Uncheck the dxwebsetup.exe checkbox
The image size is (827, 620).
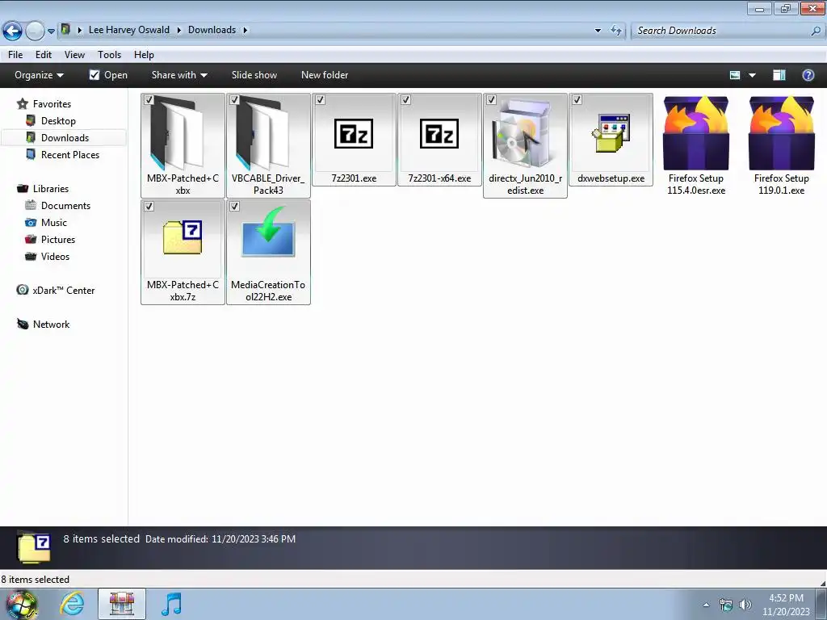577,99
